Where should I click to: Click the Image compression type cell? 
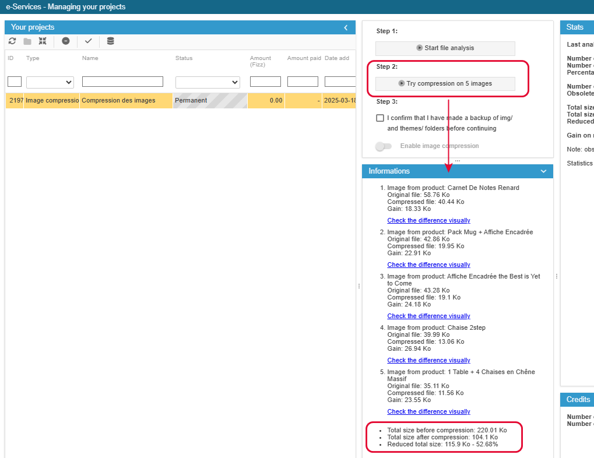click(x=52, y=100)
